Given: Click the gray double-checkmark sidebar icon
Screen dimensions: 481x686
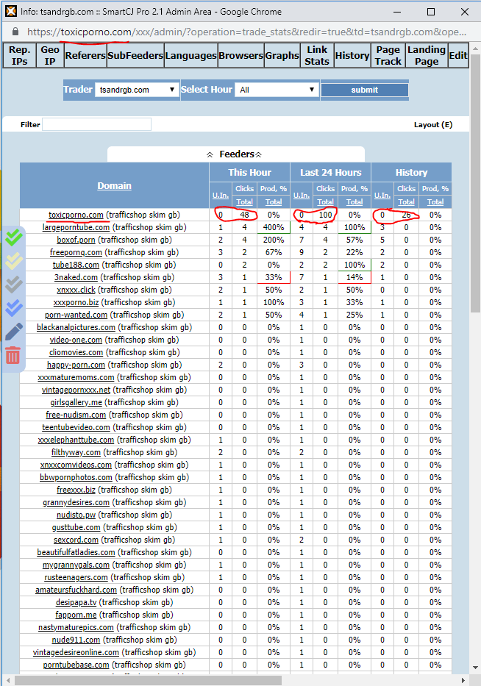Looking at the screenshot, I should point(13,284).
